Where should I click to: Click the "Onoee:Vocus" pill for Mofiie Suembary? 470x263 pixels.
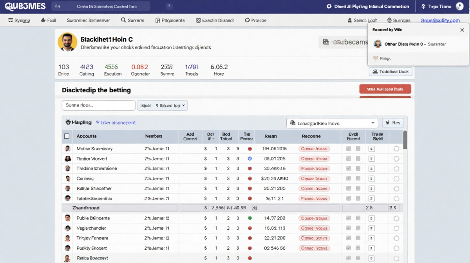click(x=314, y=149)
